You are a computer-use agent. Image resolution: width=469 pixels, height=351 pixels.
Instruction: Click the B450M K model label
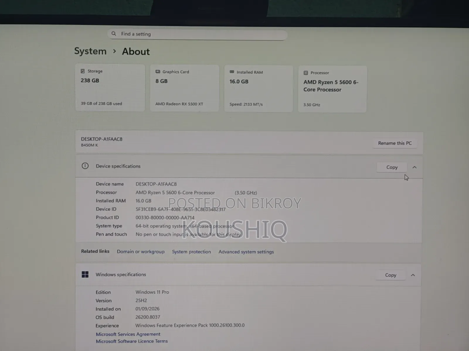click(89, 145)
